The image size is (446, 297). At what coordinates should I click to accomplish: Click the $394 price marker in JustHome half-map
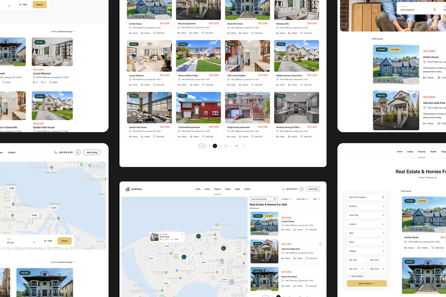(x=203, y=262)
